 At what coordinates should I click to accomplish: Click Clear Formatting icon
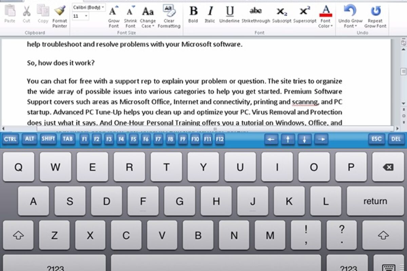point(169,11)
